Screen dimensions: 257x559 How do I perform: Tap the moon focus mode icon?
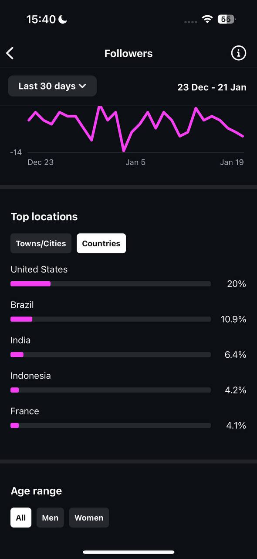63,19
